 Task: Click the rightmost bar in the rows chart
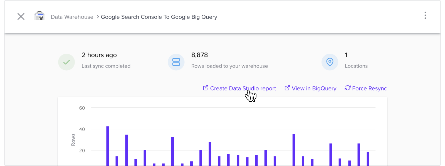coord(368,159)
